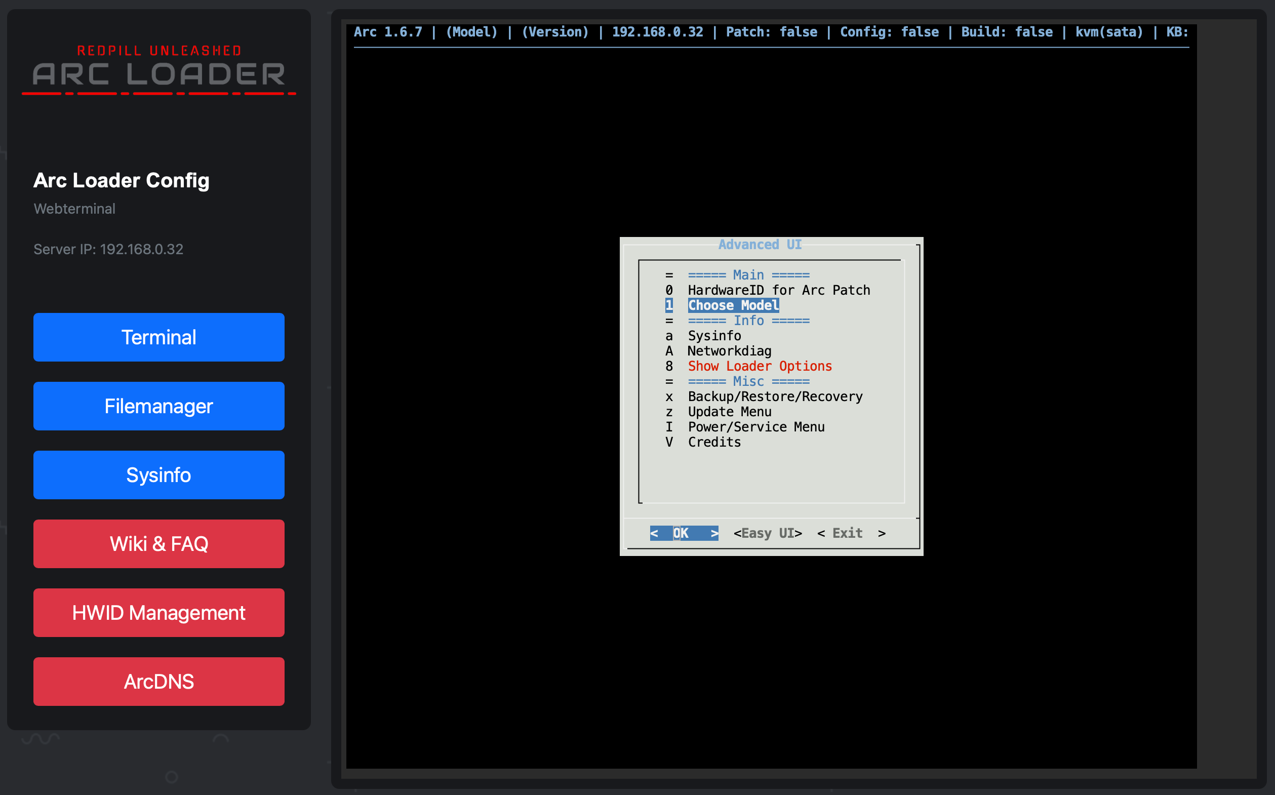Select Choose Model menu entry

coord(733,305)
